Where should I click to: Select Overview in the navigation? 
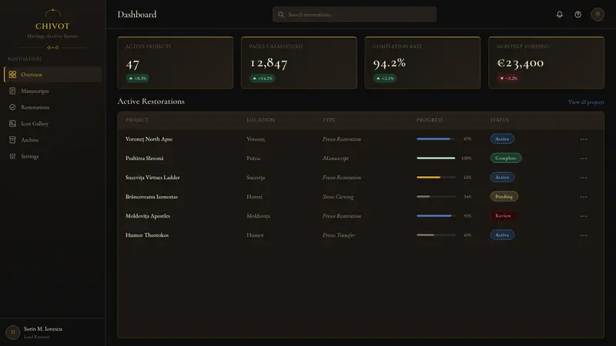(x=52, y=75)
